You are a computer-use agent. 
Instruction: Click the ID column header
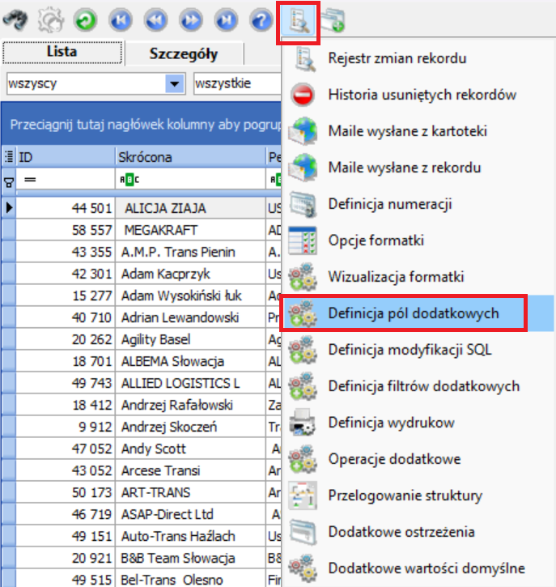pyautogui.click(x=66, y=157)
